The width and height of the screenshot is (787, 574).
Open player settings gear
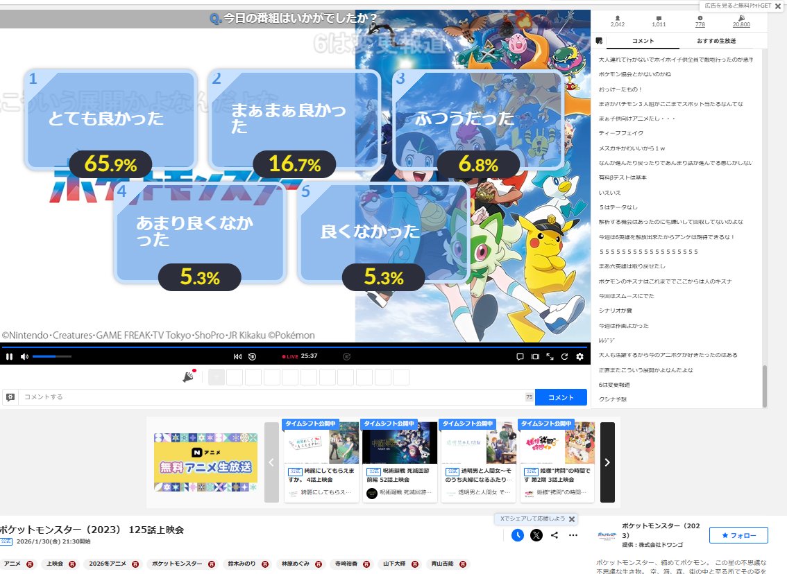(579, 356)
